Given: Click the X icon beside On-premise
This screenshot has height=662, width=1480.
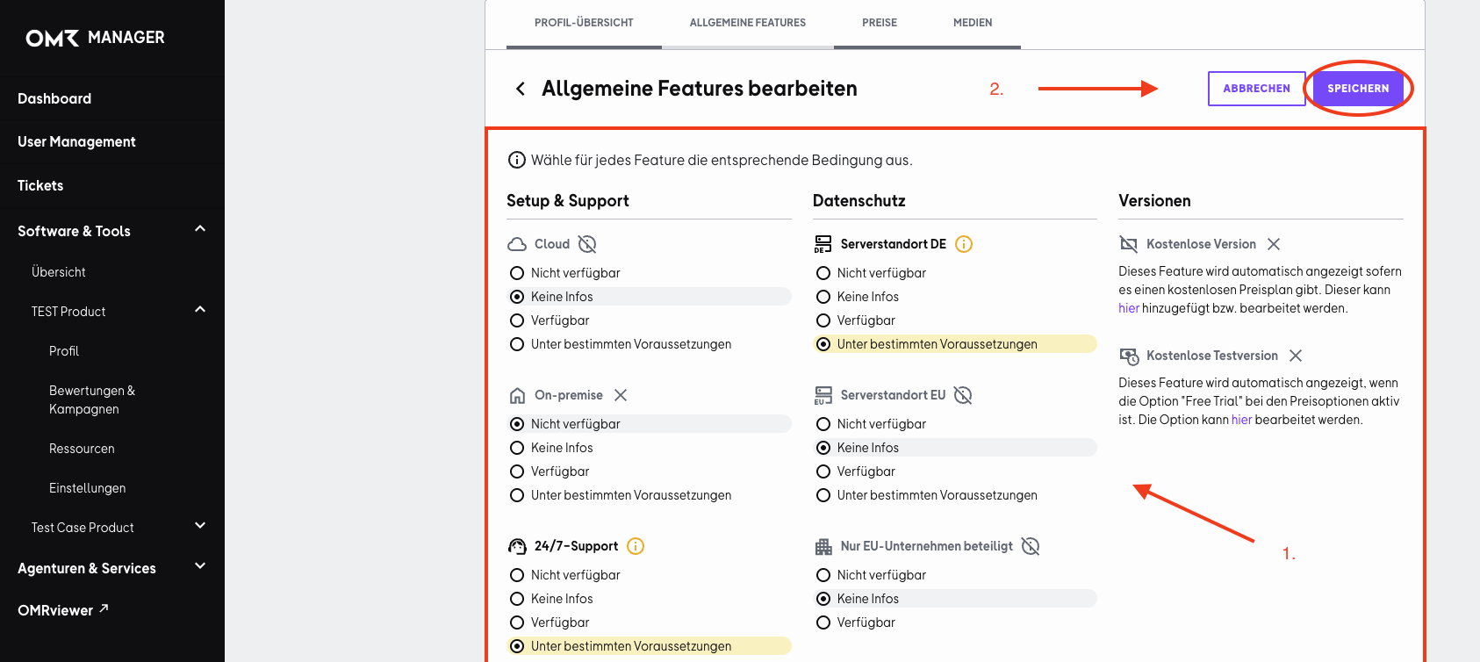Looking at the screenshot, I should (x=621, y=395).
